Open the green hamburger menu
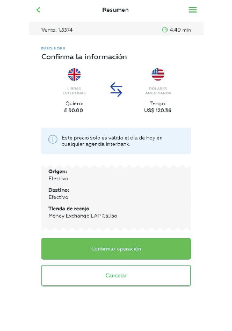The image size is (232, 331). 192,10
